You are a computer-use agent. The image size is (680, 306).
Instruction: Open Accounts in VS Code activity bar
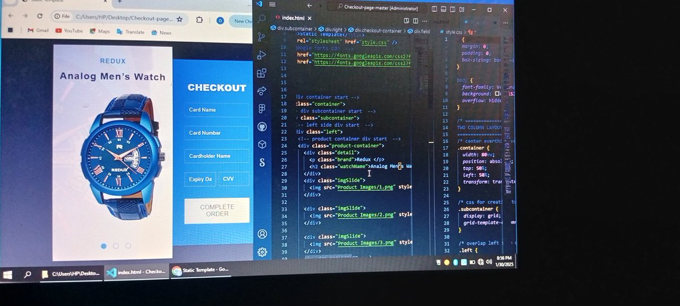tap(262, 233)
